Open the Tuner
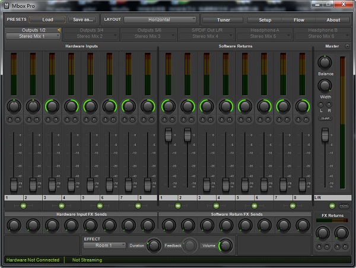This screenshot has width=356, height=268. coord(223,20)
